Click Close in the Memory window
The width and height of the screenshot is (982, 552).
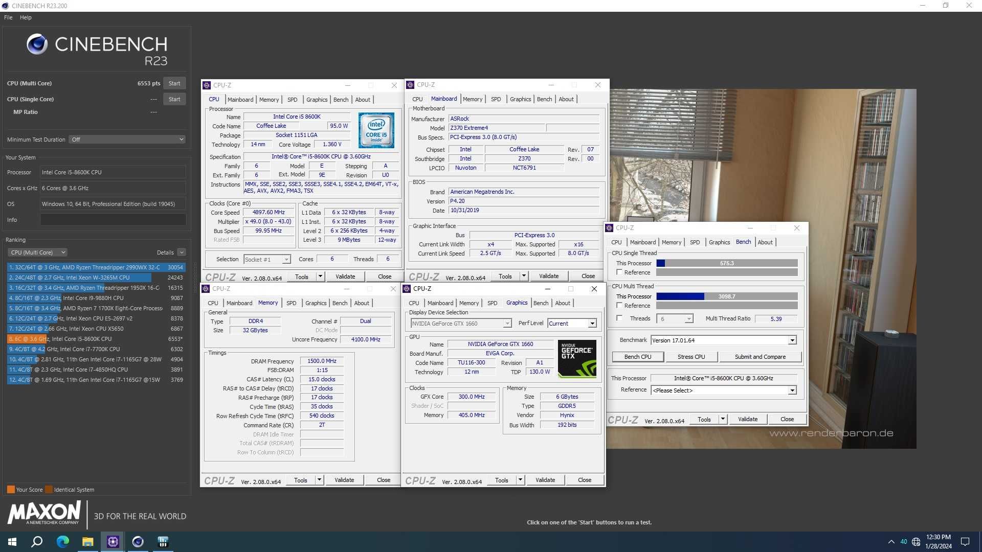384,480
